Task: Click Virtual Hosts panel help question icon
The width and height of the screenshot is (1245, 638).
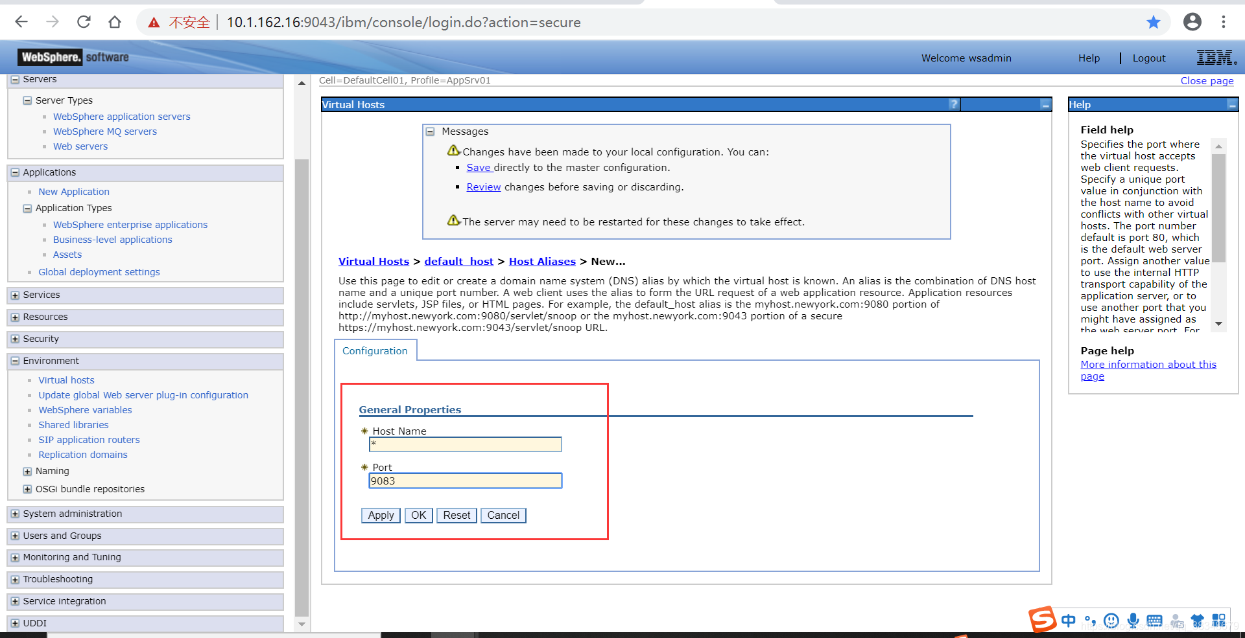Action: (x=954, y=104)
